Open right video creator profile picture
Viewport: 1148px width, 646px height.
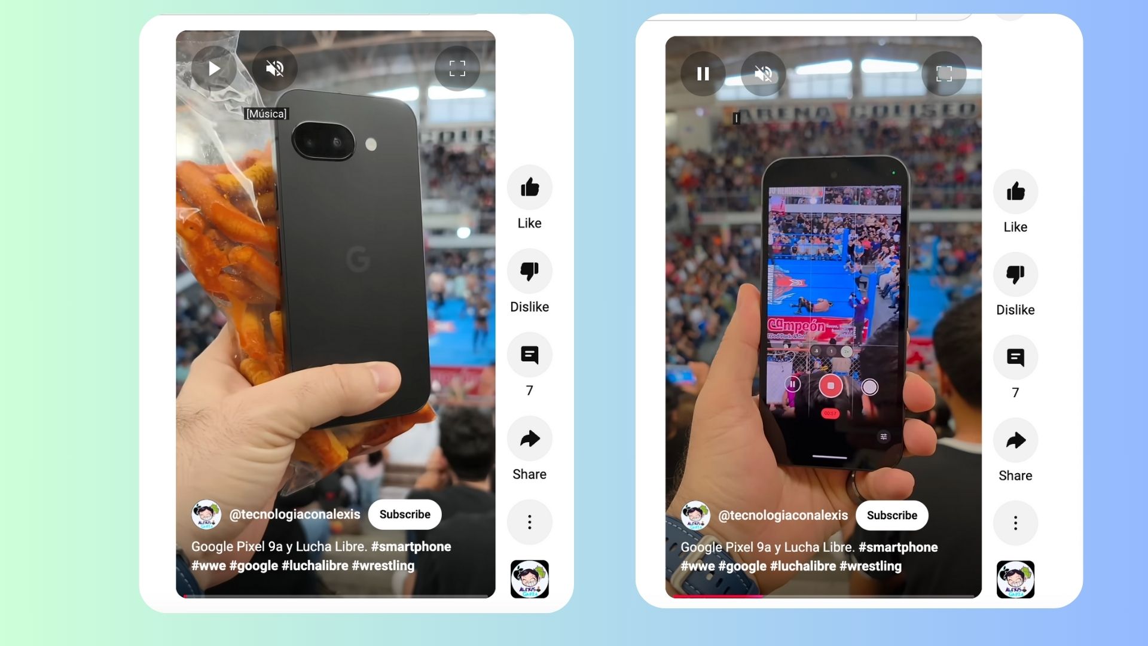pyautogui.click(x=693, y=514)
